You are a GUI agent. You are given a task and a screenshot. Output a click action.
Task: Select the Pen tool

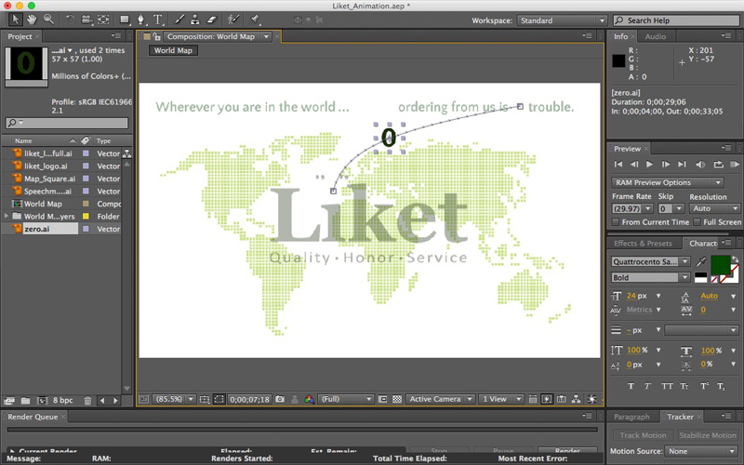[141, 20]
